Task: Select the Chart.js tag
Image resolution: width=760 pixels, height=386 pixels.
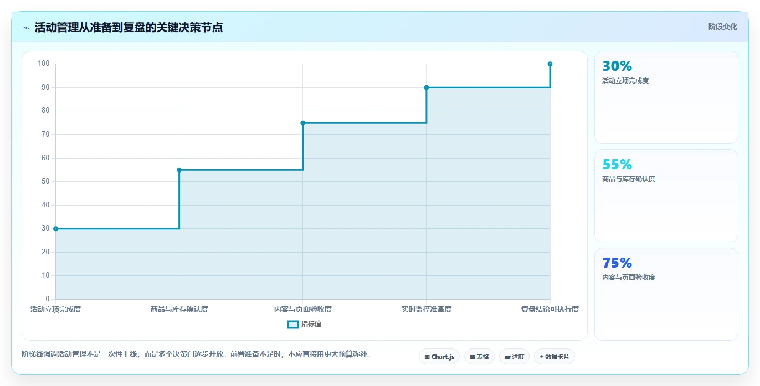Action: pos(439,357)
